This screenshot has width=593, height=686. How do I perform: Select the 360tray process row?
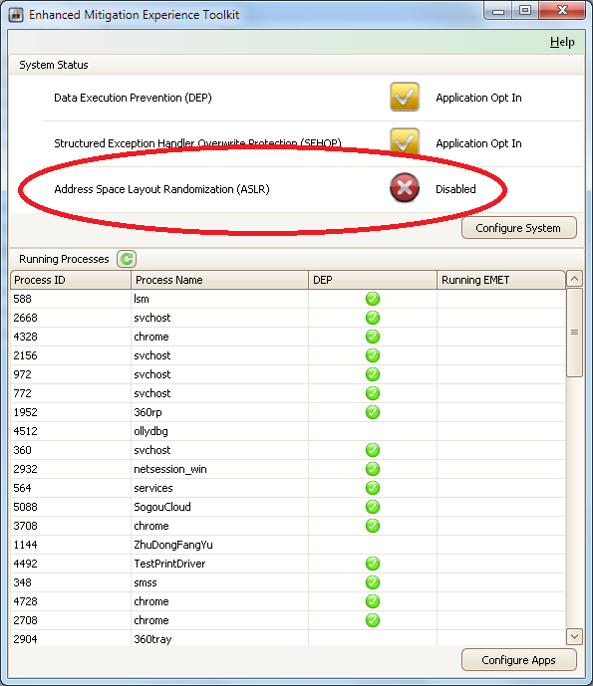(288, 639)
